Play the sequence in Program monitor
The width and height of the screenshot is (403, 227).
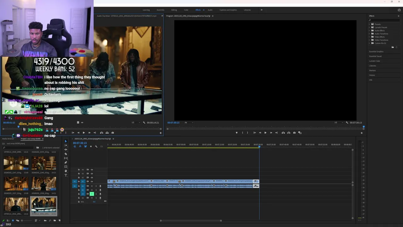coord(265,133)
